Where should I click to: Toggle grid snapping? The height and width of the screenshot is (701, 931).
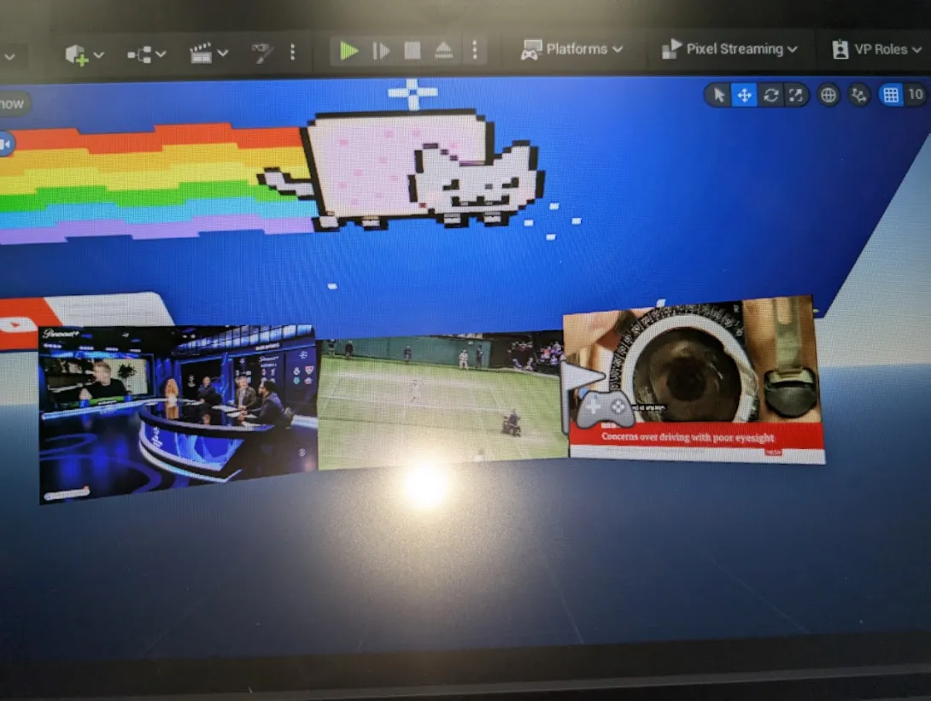coord(891,95)
